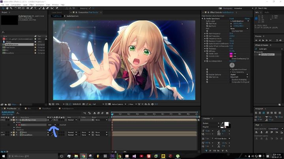Click About link for Audio Spectrum effect
Image resolution: width=284 pixels, height=159 pixels.
[247, 18]
